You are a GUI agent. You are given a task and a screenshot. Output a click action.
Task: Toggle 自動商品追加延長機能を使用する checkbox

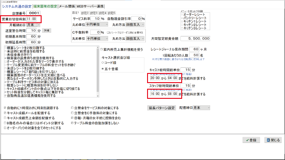[5, 96]
